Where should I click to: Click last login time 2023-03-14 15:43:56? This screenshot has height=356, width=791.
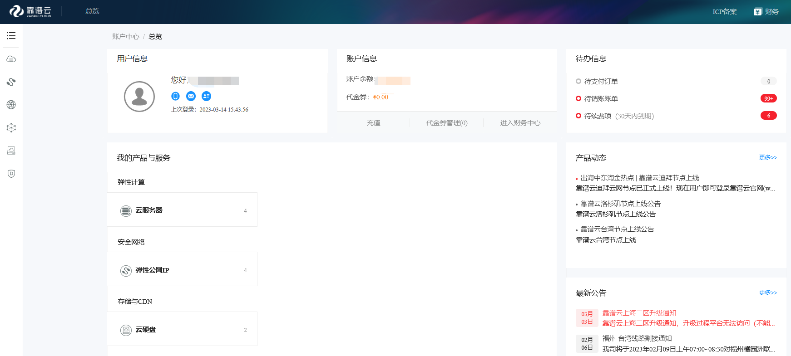click(224, 110)
